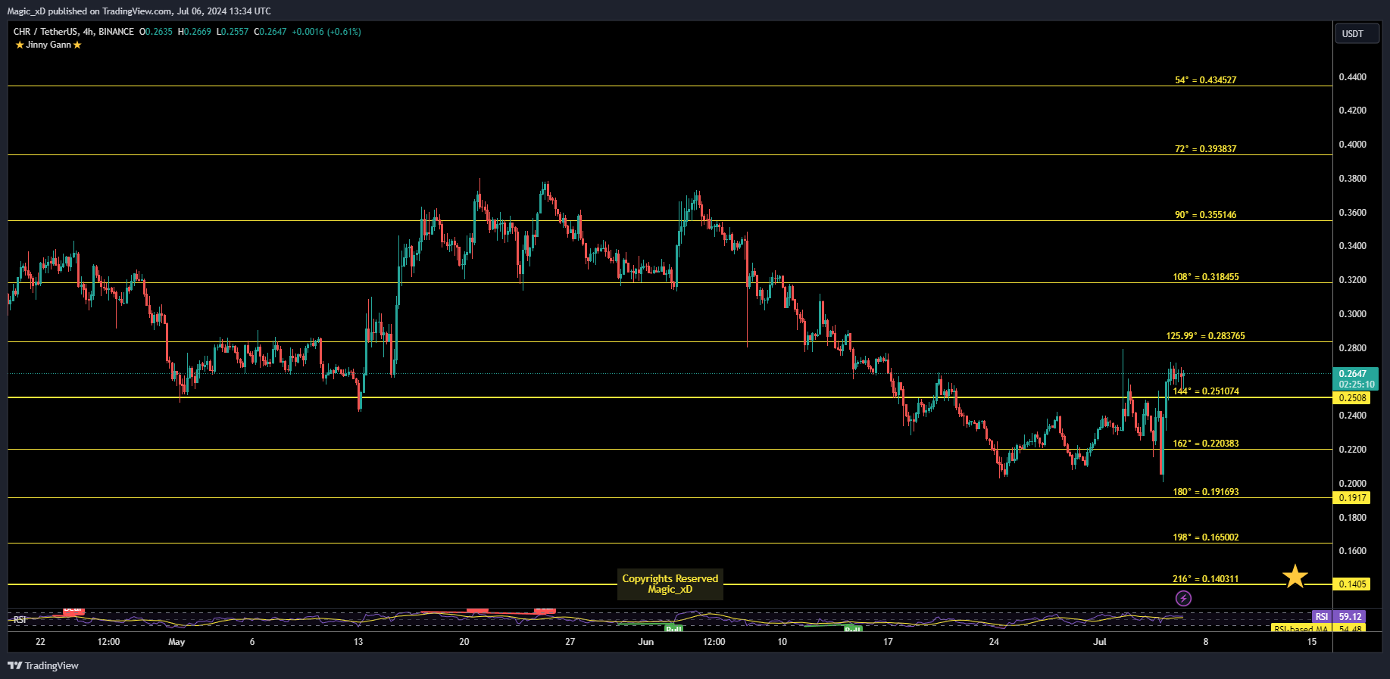Click the May date axis label
This screenshot has width=1390, height=679.
coord(176,642)
